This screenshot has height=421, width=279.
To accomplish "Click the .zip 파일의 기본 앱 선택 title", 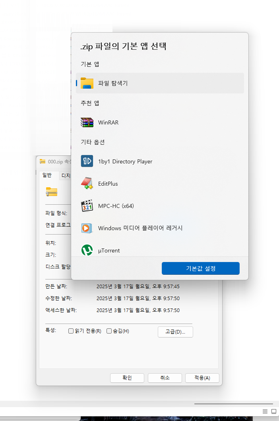I will tap(123, 46).
